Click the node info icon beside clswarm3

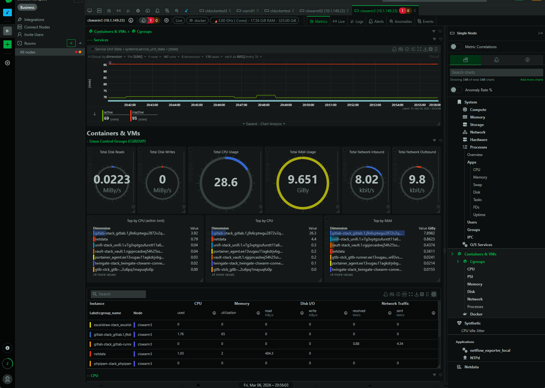tap(131, 20)
